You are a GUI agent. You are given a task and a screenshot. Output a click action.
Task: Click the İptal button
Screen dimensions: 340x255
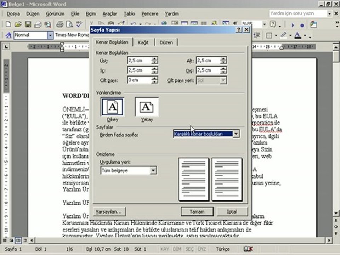pos(232,211)
